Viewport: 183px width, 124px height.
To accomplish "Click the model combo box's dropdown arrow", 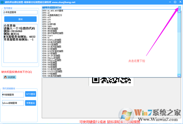I will [179, 8].
